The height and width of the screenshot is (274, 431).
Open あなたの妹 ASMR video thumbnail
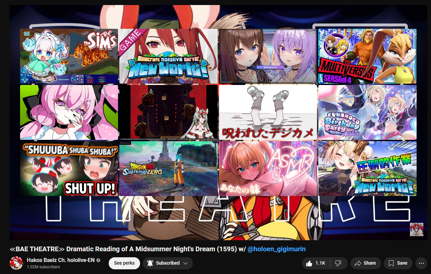click(x=268, y=169)
